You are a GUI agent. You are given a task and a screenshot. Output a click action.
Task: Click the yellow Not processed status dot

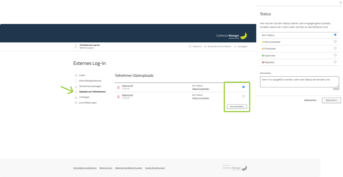pos(263,42)
